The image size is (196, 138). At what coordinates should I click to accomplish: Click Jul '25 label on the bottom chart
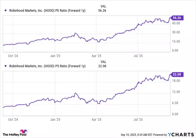(138, 119)
